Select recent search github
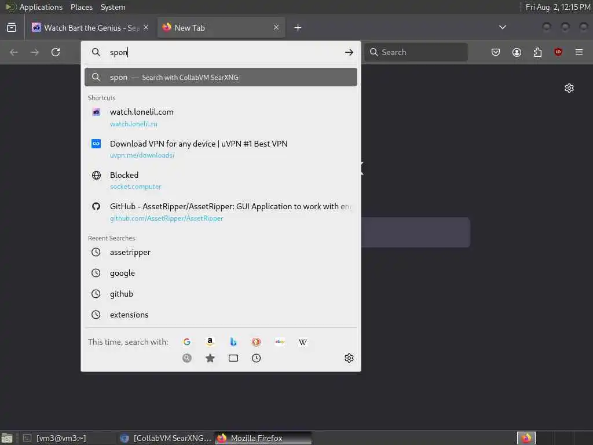 [x=221, y=294]
